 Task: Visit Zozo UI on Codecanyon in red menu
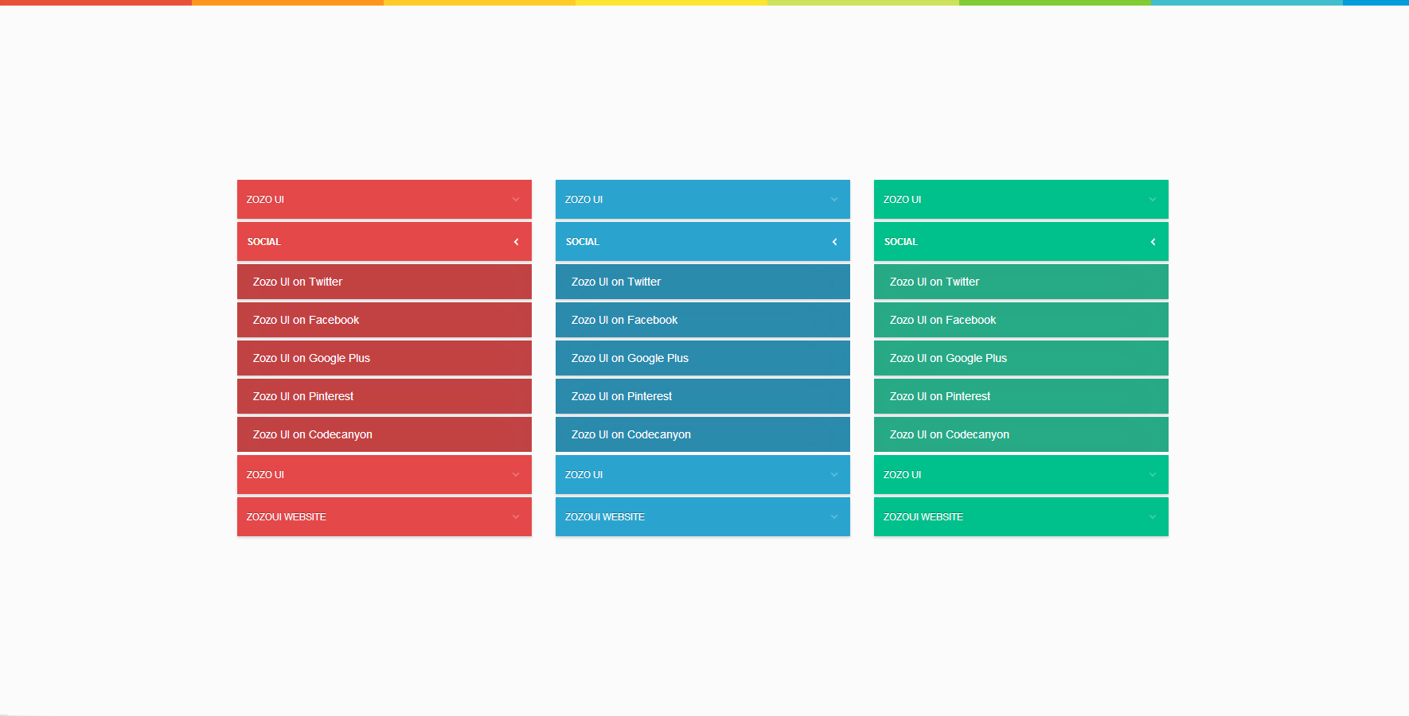point(384,434)
